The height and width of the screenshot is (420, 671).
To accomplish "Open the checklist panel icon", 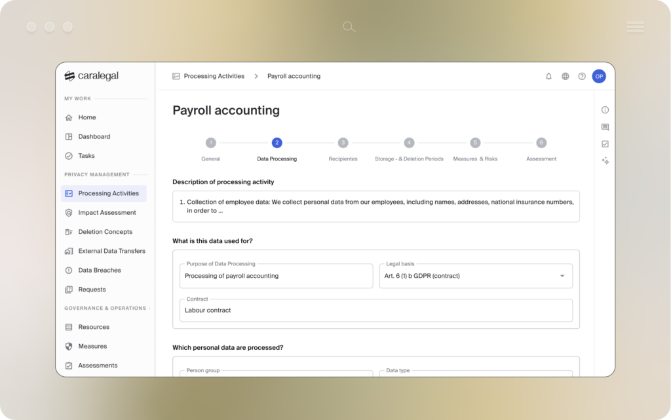I will pos(605,143).
